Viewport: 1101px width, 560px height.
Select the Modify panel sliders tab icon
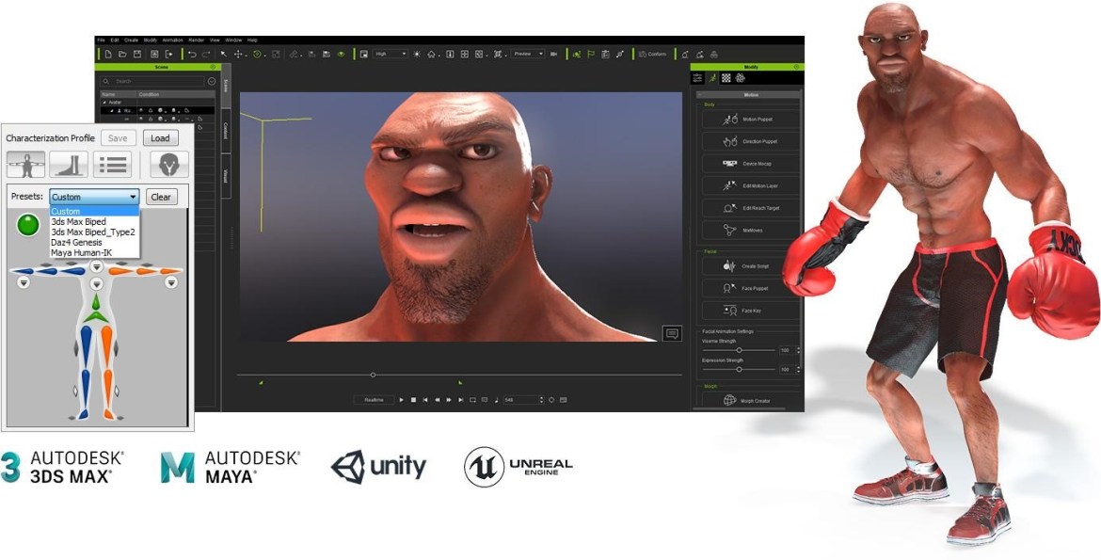(x=698, y=78)
